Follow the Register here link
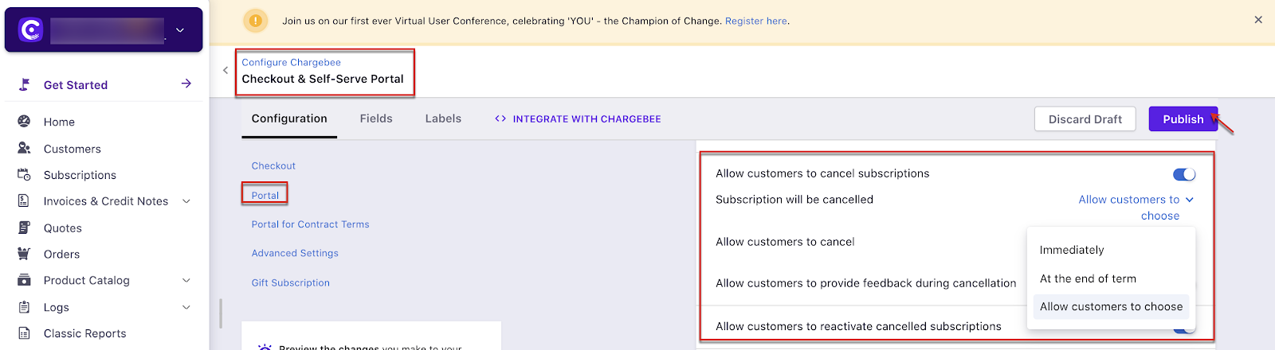1275x350 pixels. click(755, 21)
